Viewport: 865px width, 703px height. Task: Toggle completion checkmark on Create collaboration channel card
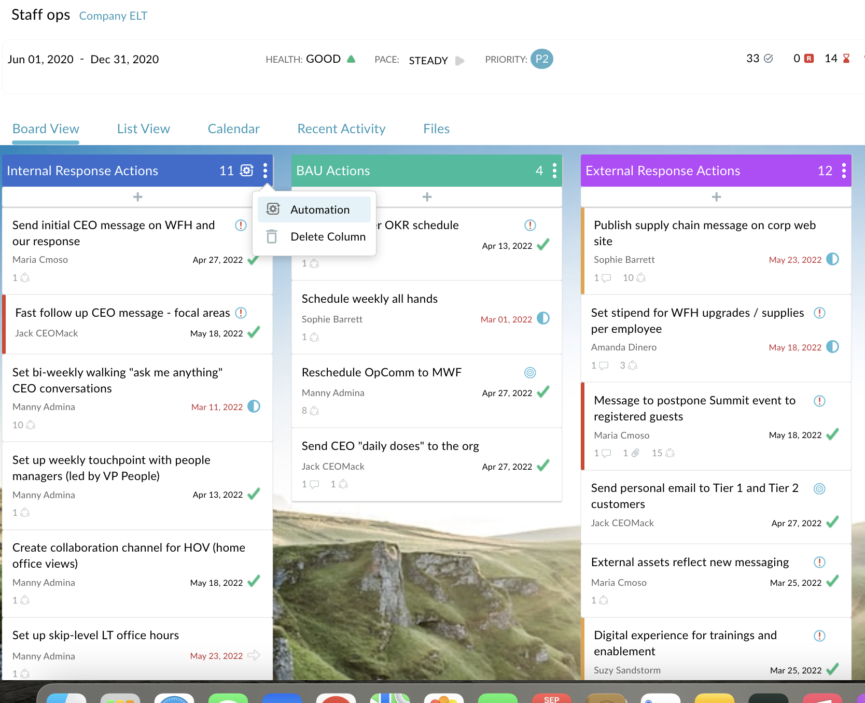click(x=254, y=582)
